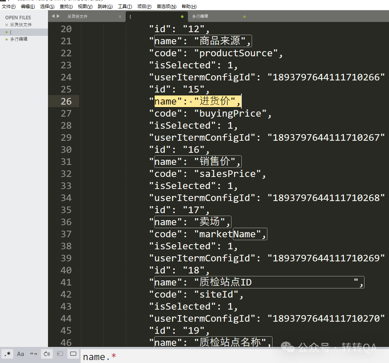The image size is (389, 363).
Task: Open the 工具(T) menu
Action: [125, 7]
